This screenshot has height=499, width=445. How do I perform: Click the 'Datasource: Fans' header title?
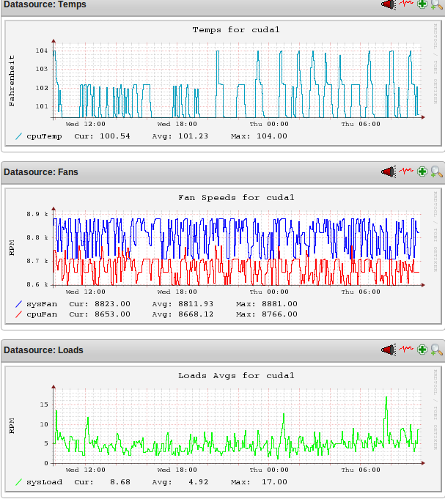[x=41, y=172]
